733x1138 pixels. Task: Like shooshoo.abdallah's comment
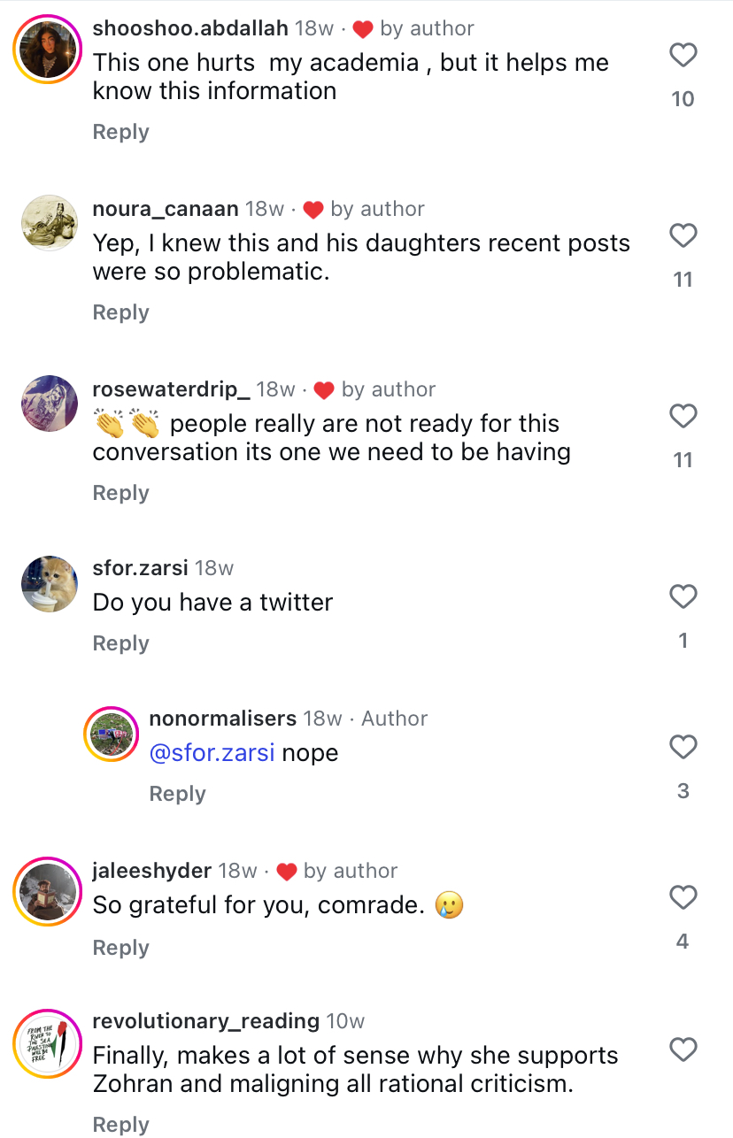(683, 56)
